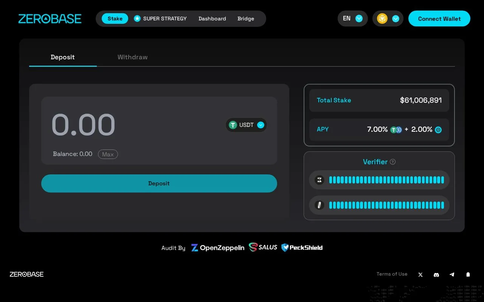The image size is (484, 302).
Task: Select the Stake nav item
Action: coord(115,18)
